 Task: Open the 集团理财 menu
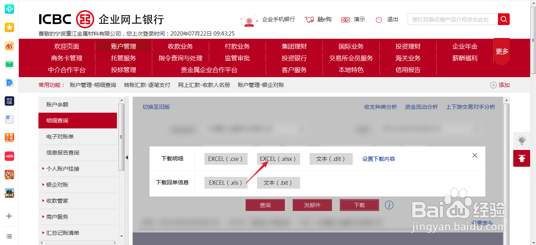[x=294, y=46]
